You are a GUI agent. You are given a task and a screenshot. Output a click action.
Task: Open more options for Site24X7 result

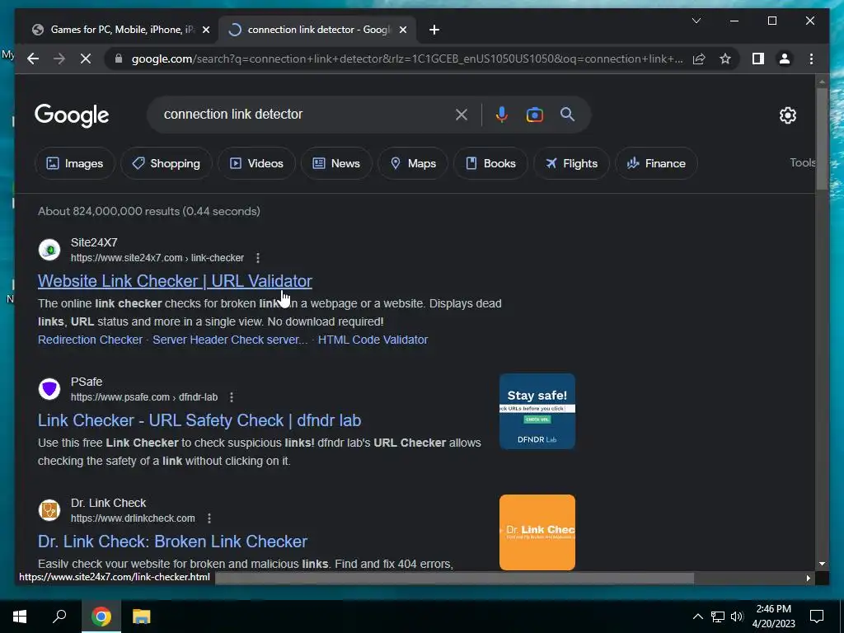[258, 258]
